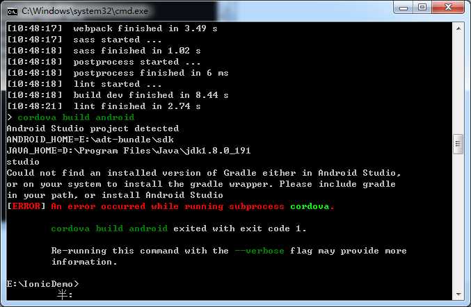Maximize the command prompt window
The image size is (471, 307).
click(422, 7)
